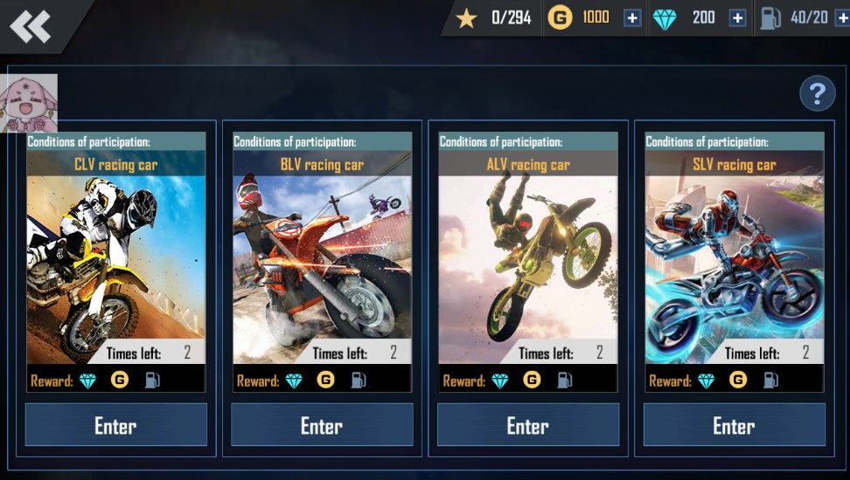Tap diamond reward icon on CLV card
Viewport: 850px width, 480px height.
point(87,381)
